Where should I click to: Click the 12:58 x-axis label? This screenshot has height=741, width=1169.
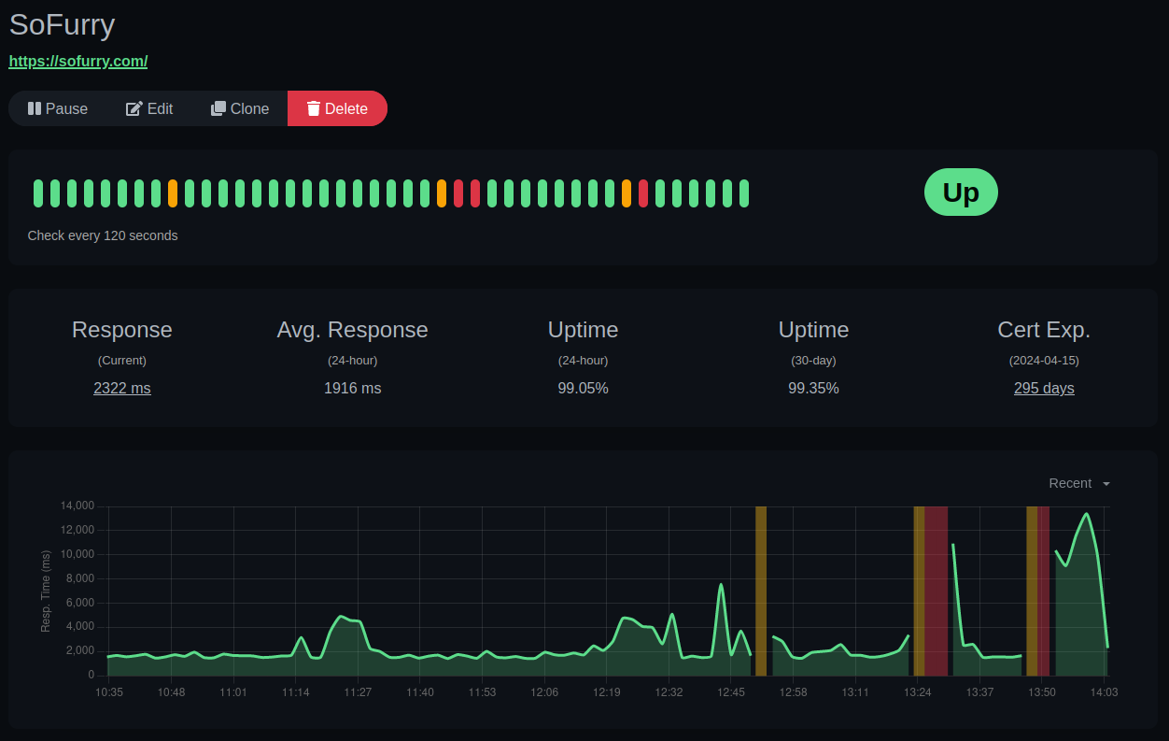click(x=794, y=692)
